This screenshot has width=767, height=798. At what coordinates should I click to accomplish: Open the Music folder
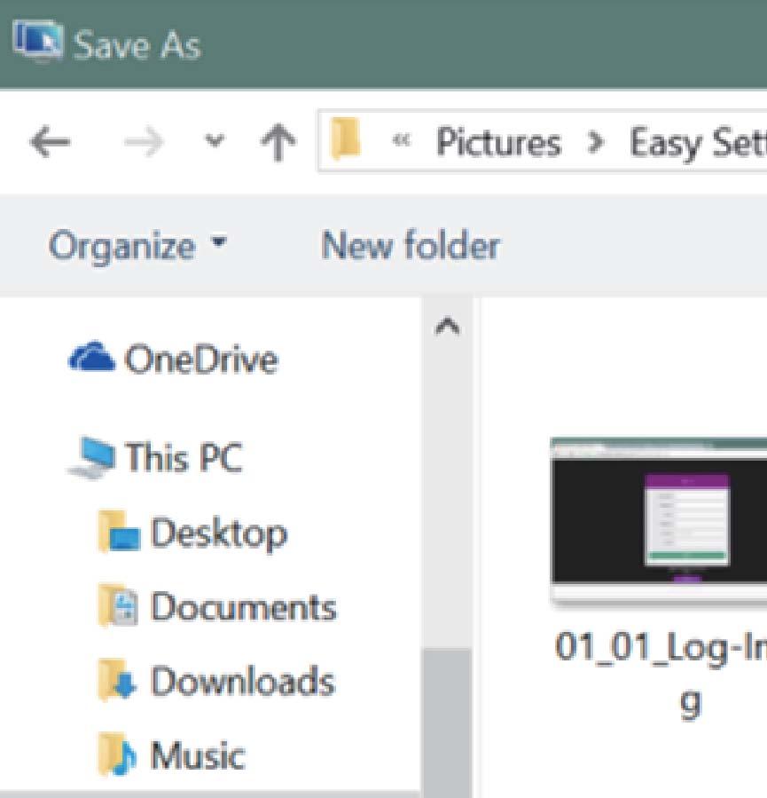point(197,755)
